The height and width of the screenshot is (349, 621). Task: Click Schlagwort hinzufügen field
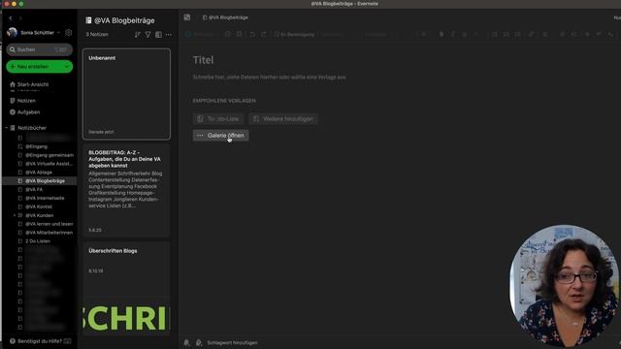coord(233,342)
